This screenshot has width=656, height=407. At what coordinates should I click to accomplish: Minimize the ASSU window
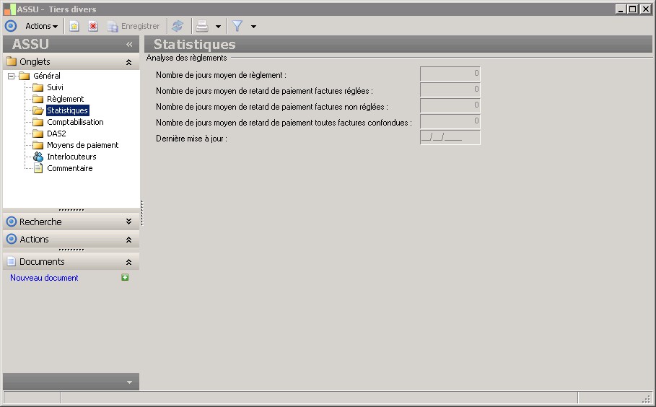(621, 9)
